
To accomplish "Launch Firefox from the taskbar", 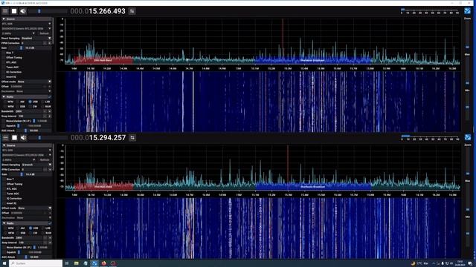I will point(103,263).
